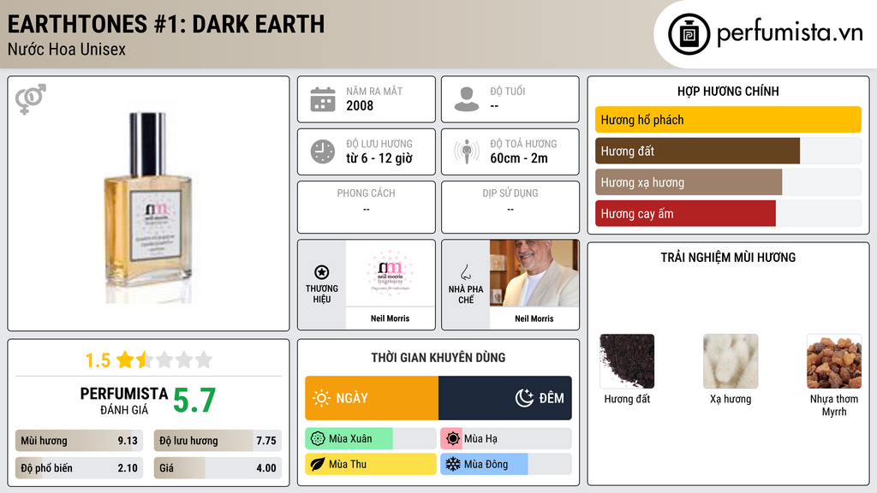Click the nose icon above Nhà pha chế
Viewport: 877px width, 493px height.
(465, 272)
